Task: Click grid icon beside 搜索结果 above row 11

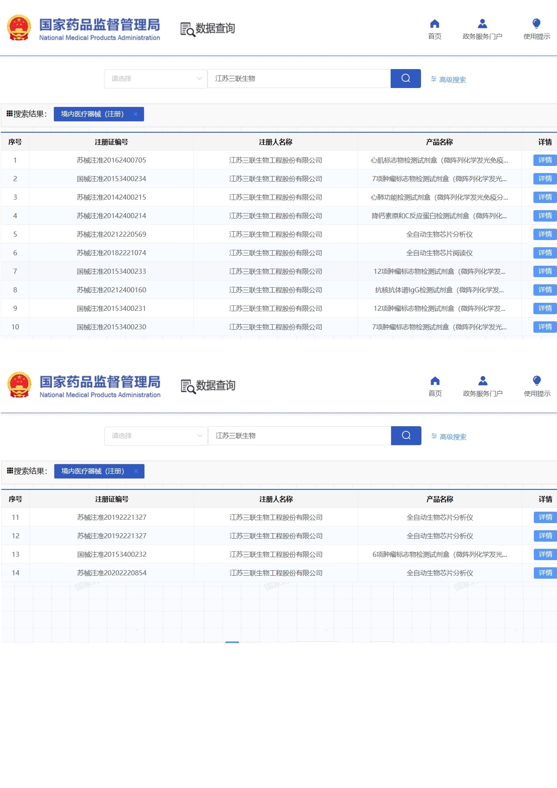Action: coord(10,471)
